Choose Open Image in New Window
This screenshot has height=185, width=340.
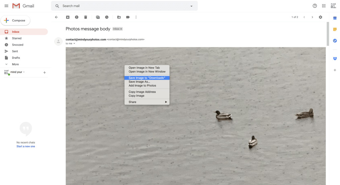click(147, 72)
